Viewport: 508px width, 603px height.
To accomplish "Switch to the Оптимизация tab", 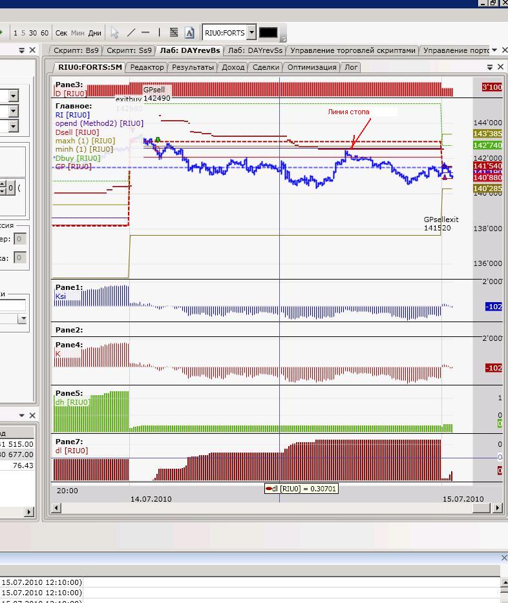I will pos(312,67).
